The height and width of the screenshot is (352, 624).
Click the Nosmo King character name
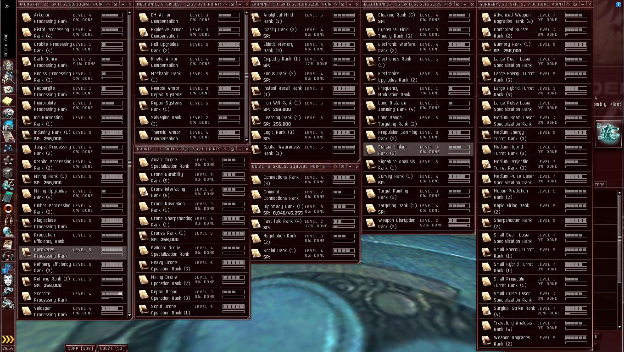coord(6,45)
